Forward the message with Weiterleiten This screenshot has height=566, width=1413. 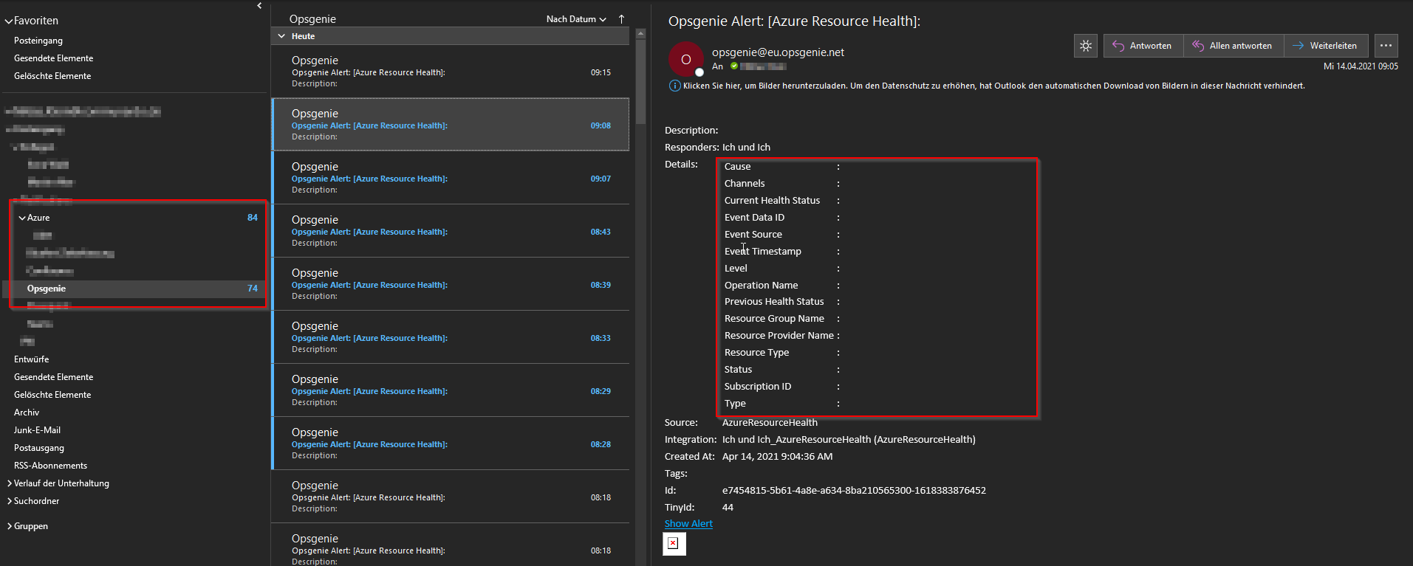point(1326,46)
